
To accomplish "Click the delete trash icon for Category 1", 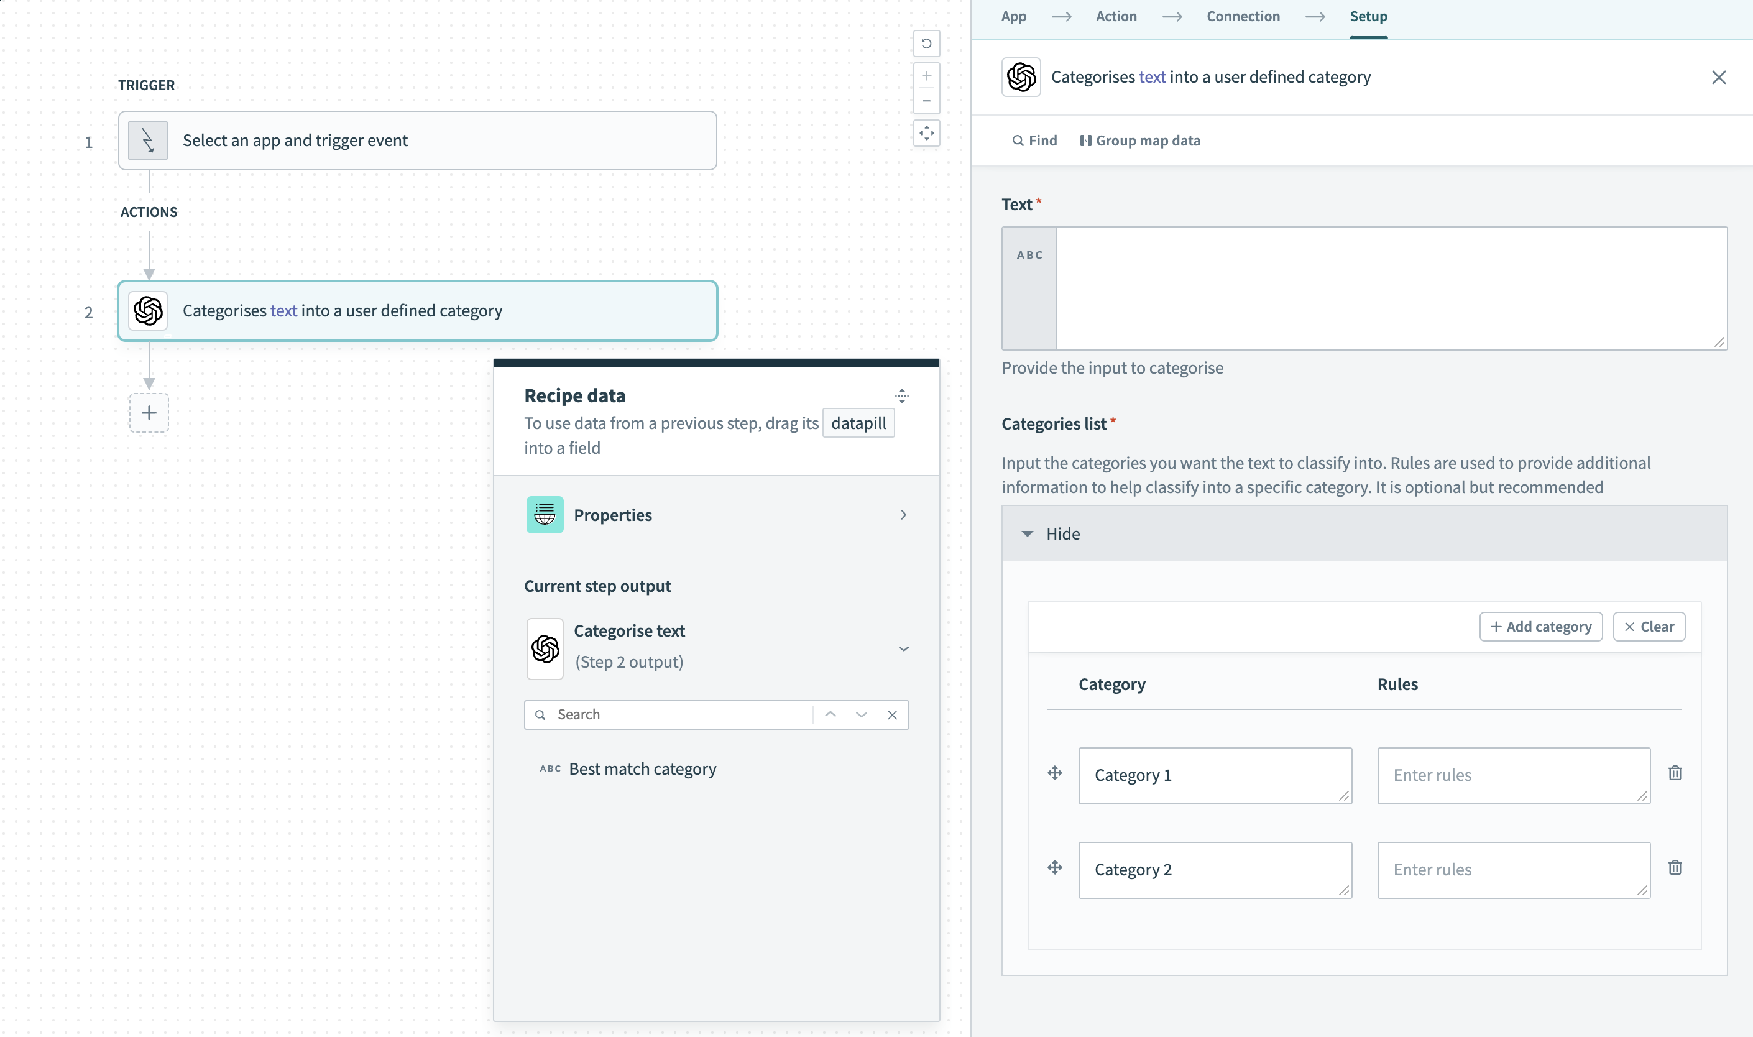I will [1675, 773].
